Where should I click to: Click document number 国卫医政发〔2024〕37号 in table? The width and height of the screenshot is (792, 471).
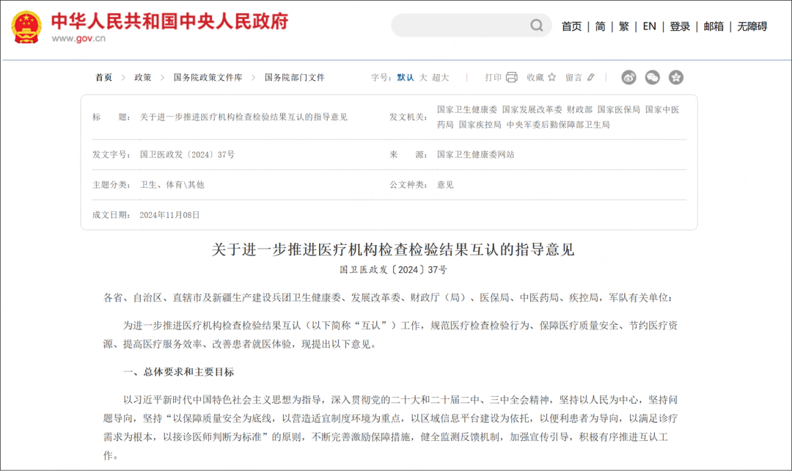tap(188, 155)
